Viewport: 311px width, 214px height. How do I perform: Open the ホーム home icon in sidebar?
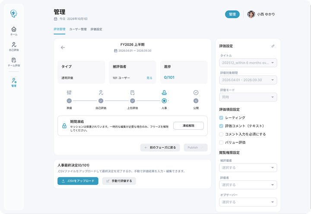pos(14,29)
